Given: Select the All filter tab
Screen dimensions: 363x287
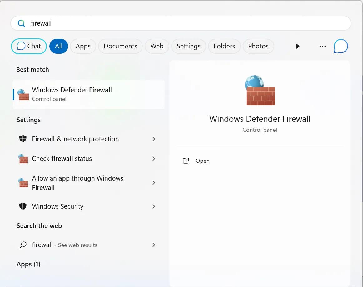Looking at the screenshot, I should (58, 46).
